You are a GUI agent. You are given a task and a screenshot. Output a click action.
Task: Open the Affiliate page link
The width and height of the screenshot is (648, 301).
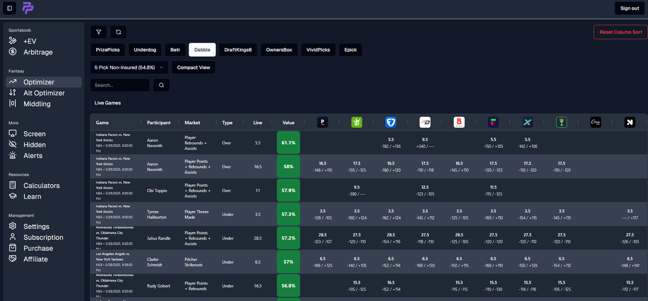pos(36,258)
